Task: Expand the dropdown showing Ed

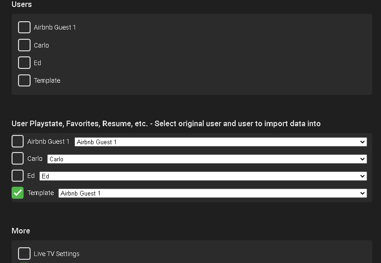Action: 203,176
